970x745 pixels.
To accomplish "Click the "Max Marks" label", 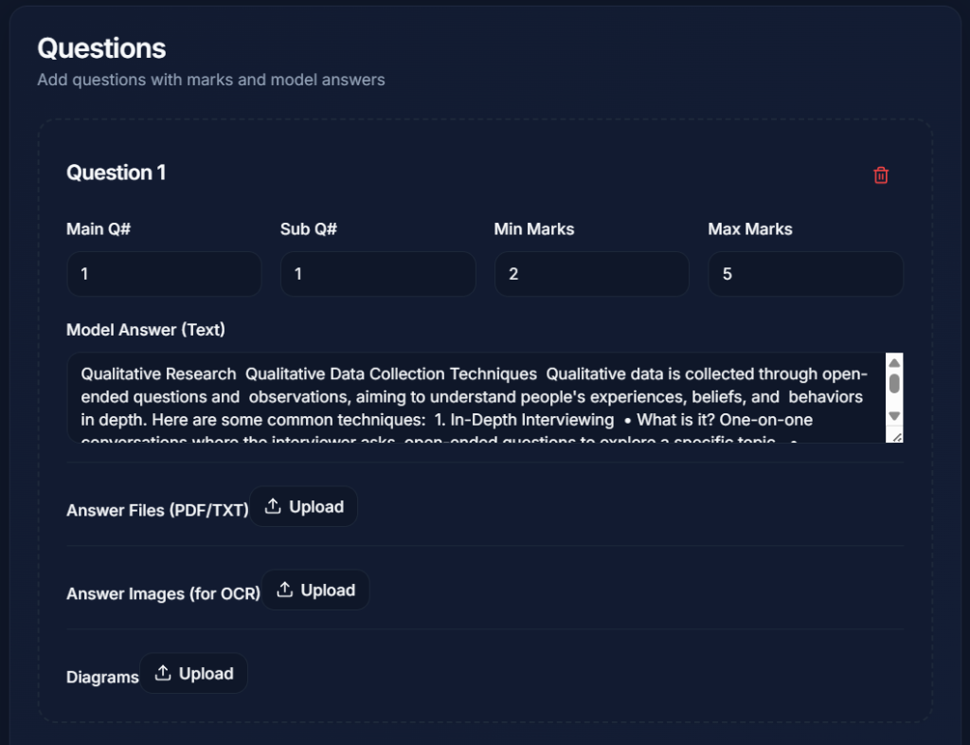I will click(750, 228).
